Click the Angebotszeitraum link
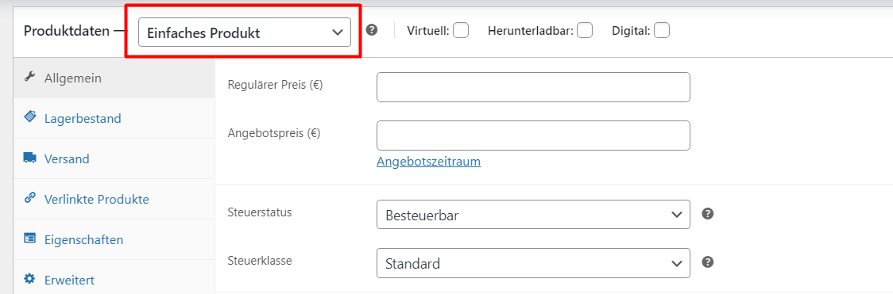This screenshot has width=893, height=294. pyautogui.click(x=429, y=162)
